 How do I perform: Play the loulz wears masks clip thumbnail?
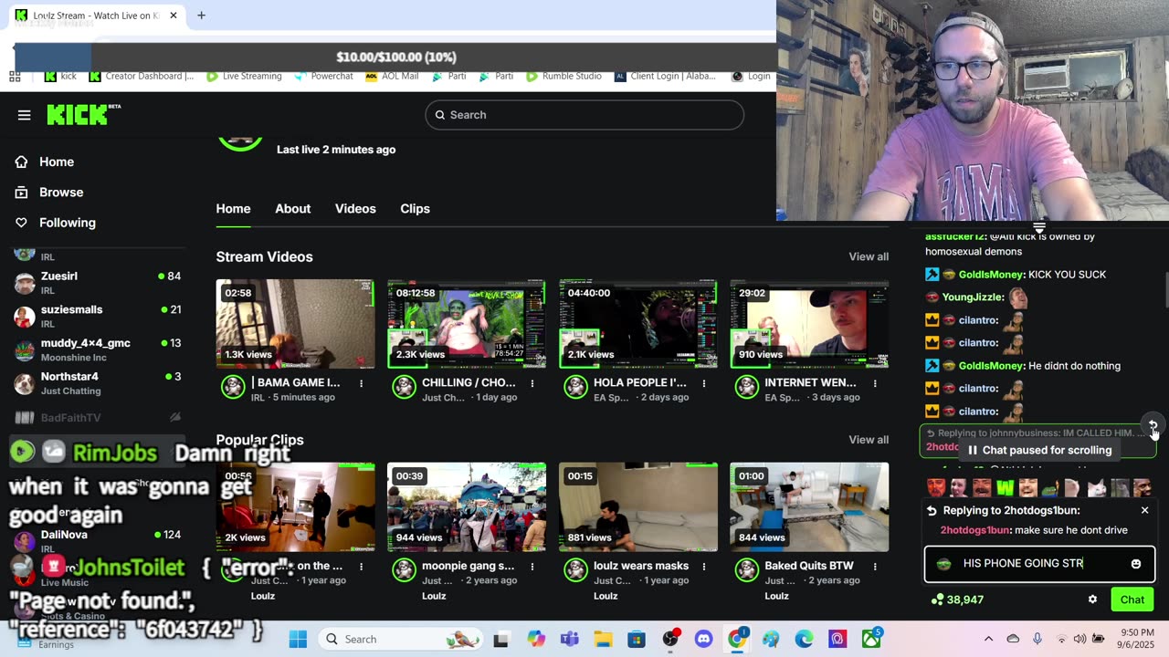[638, 506]
